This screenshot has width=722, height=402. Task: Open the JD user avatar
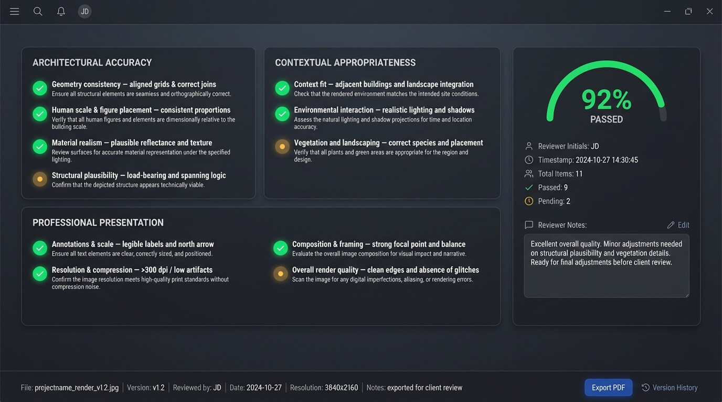point(84,12)
